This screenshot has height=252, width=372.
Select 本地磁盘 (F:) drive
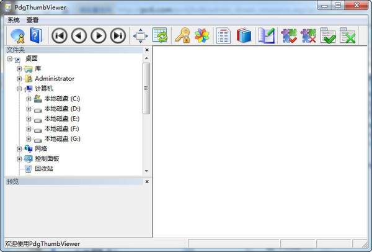point(61,128)
